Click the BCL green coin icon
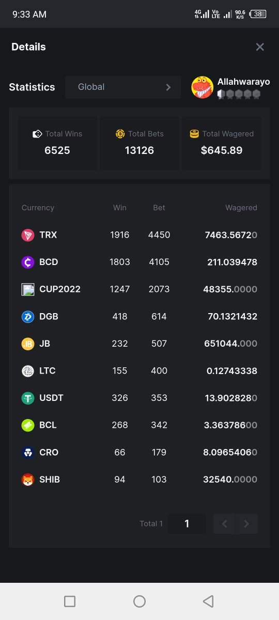Screen dimensions: 279x620 click(x=28, y=425)
